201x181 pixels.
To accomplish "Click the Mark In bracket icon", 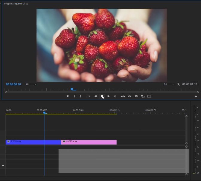I will 74,96.
